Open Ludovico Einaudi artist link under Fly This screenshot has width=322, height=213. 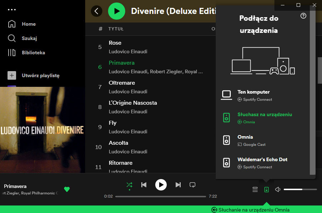(x=128, y=132)
